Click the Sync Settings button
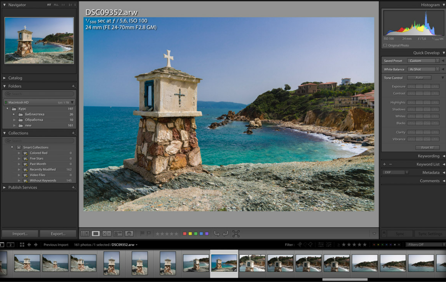The image size is (446, 282). point(430,234)
